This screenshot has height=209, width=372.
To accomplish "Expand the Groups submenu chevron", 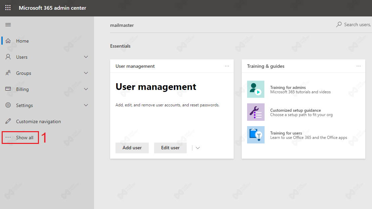I will click(86, 73).
